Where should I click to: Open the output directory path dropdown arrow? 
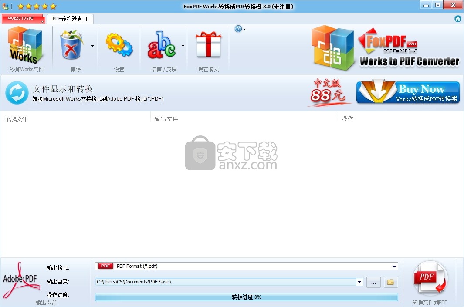coord(359,282)
